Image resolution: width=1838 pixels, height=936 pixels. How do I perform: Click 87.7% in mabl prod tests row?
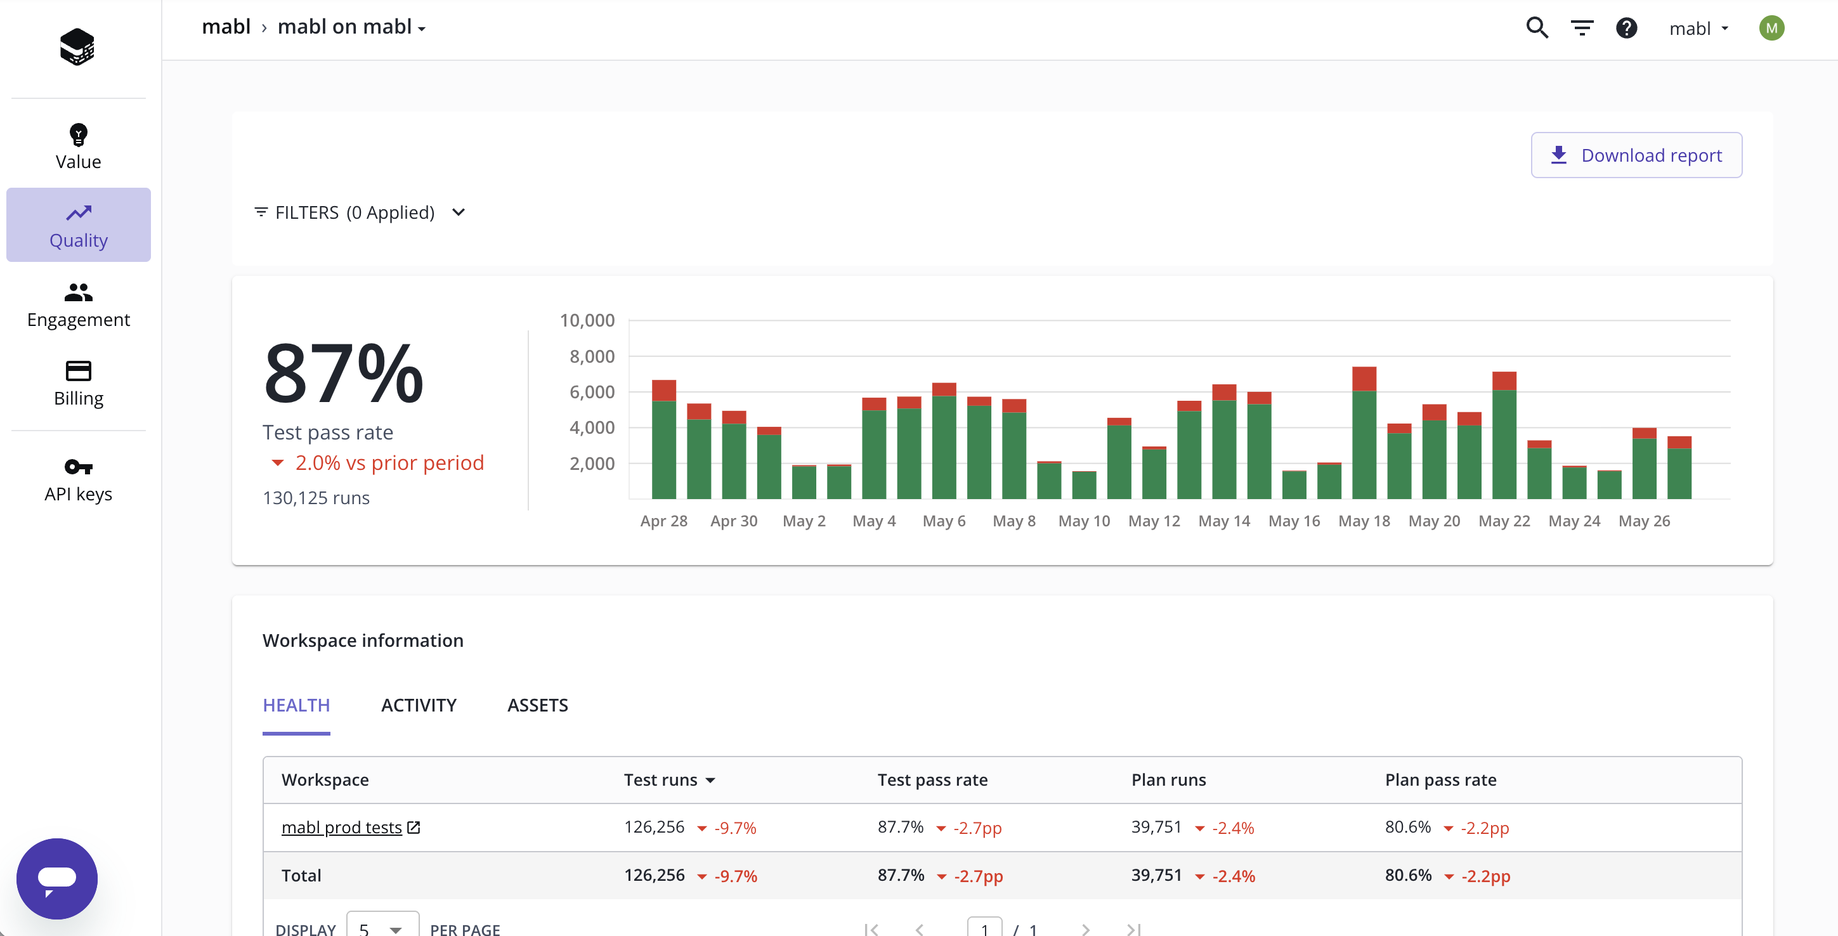(900, 827)
